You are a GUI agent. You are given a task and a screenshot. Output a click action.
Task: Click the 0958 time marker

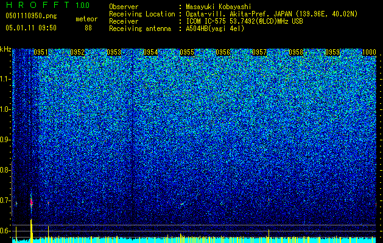(x=296, y=52)
